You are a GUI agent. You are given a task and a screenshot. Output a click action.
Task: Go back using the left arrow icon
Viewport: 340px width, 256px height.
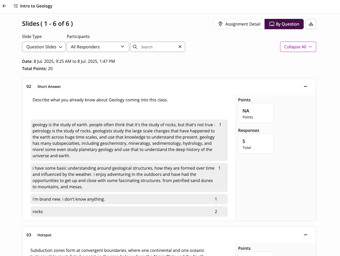(4, 6)
